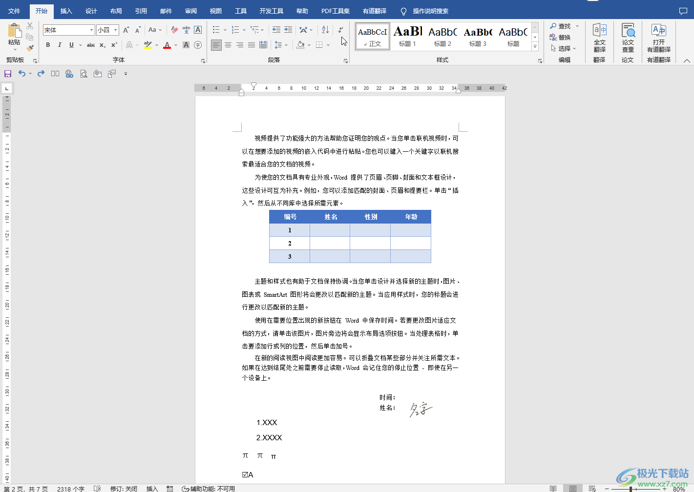Click the first-line indent marker on ruler
The height and width of the screenshot is (492, 694).
click(x=253, y=85)
